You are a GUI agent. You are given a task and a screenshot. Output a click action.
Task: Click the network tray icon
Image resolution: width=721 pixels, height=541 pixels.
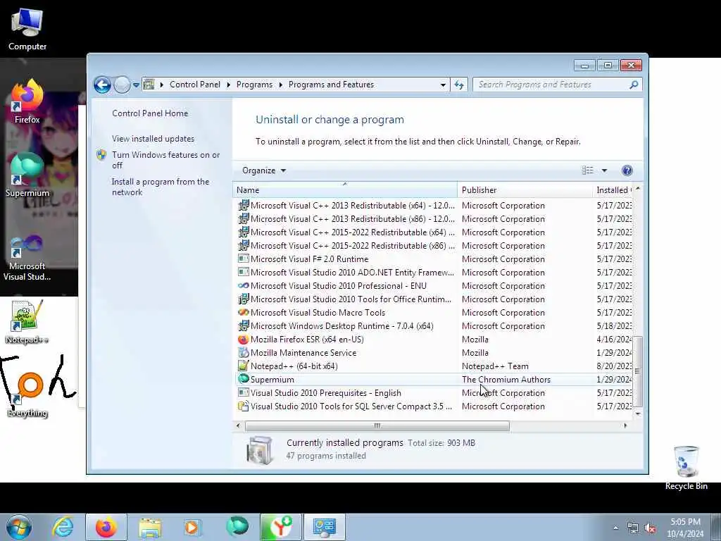(x=633, y=528)
